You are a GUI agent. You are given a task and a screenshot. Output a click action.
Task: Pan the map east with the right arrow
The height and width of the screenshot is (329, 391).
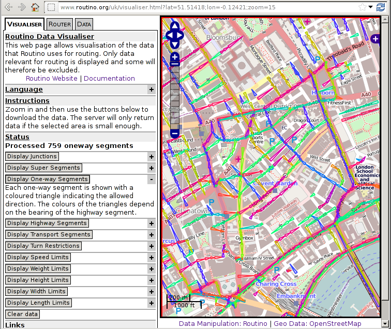[181, 35]
